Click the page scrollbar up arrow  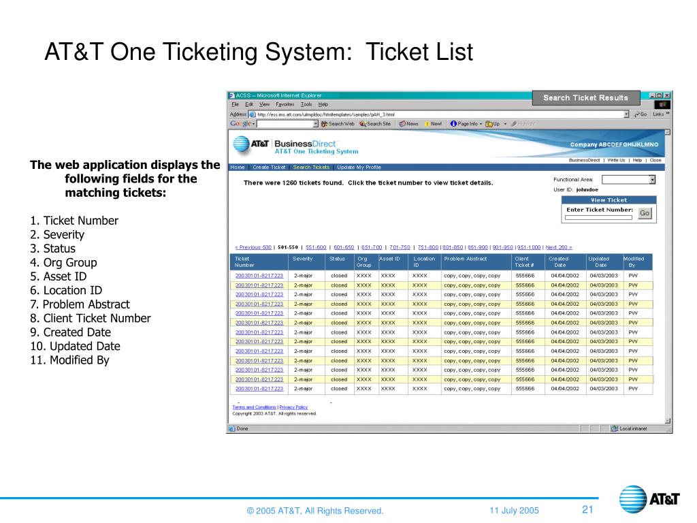667,133
